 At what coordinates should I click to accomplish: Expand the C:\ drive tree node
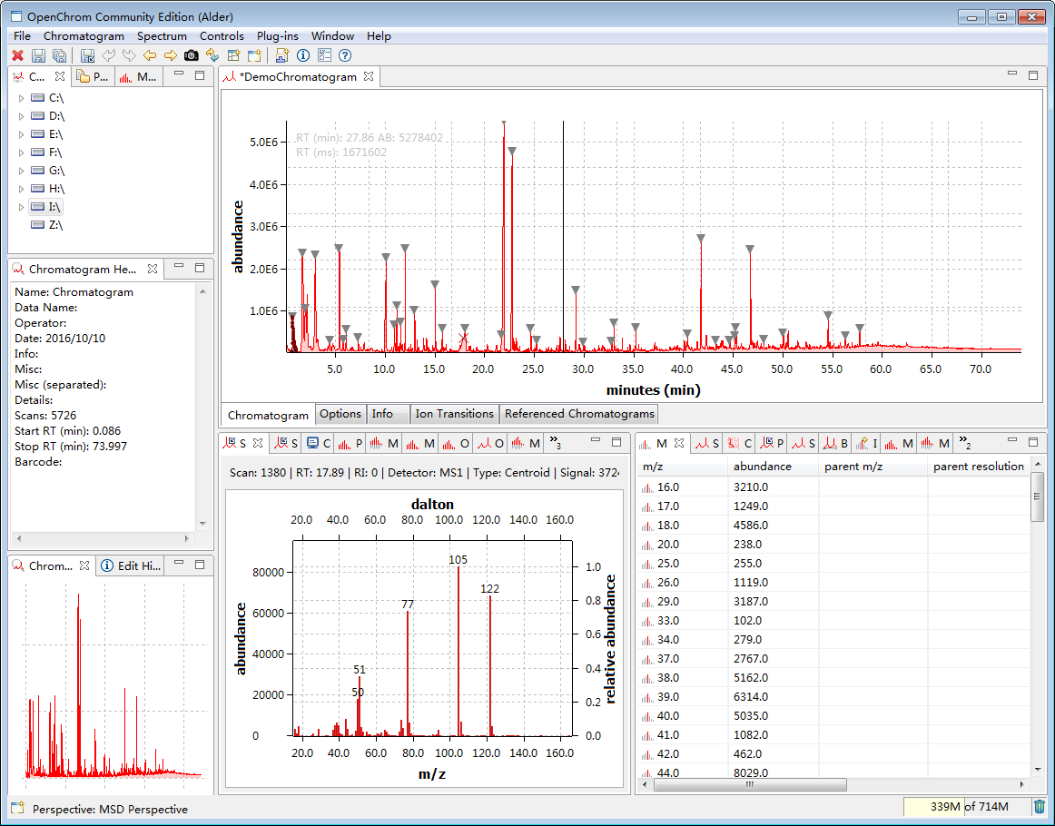22,98
